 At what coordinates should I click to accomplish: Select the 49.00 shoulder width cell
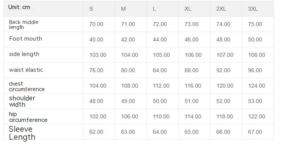pos(131,101)
